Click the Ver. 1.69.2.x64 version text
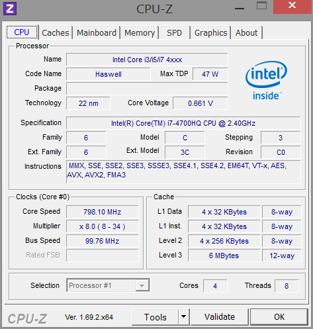Viewport: 313px width, 329px height. [89, 317]
